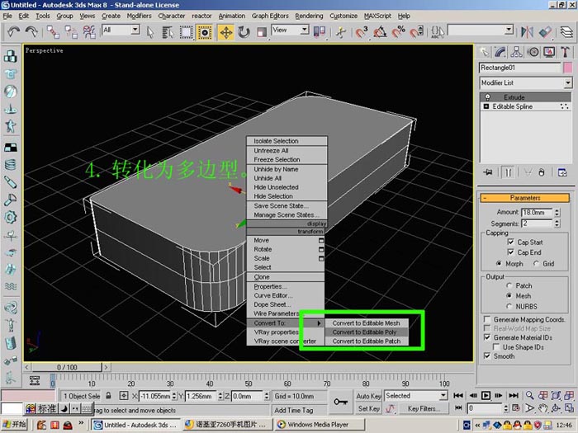The image size is (578, 433).
Task: Click the Auto Key button
Action: tap(368, 396)
